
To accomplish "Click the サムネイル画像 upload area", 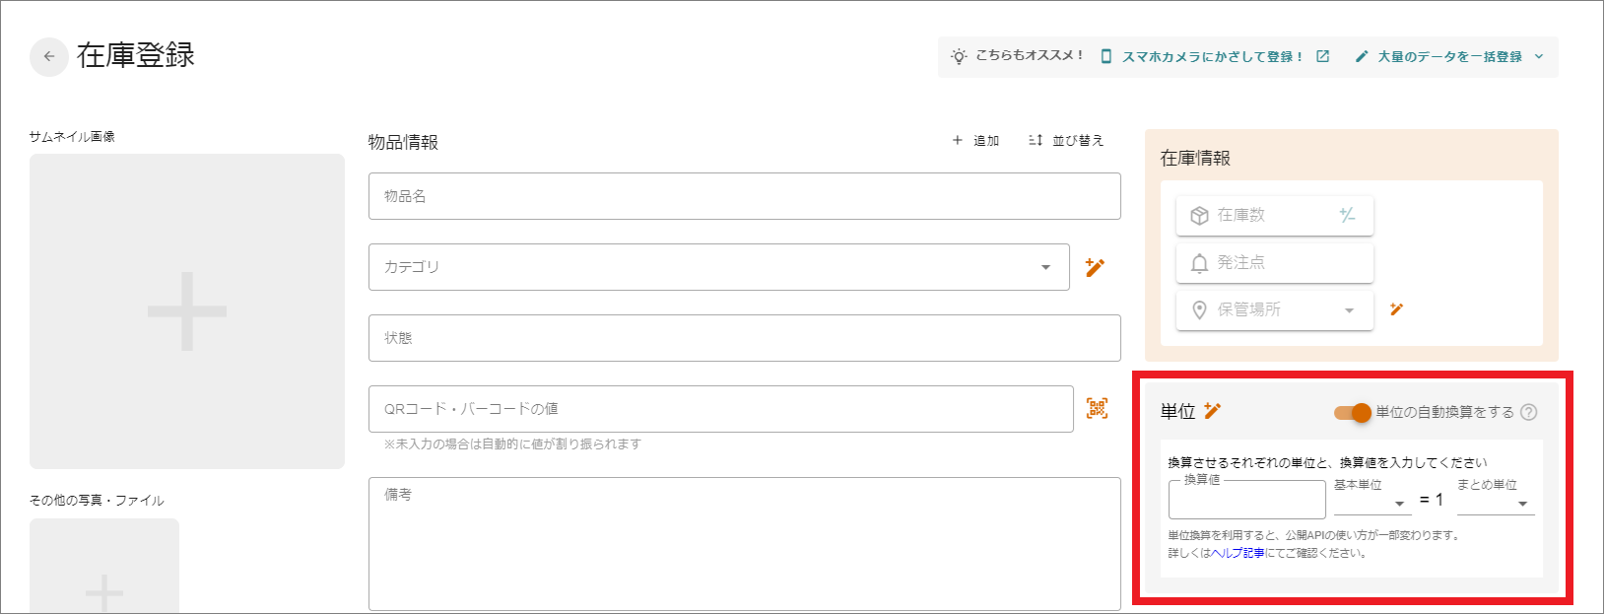I will pyautogui.click(x=187, y=311).
